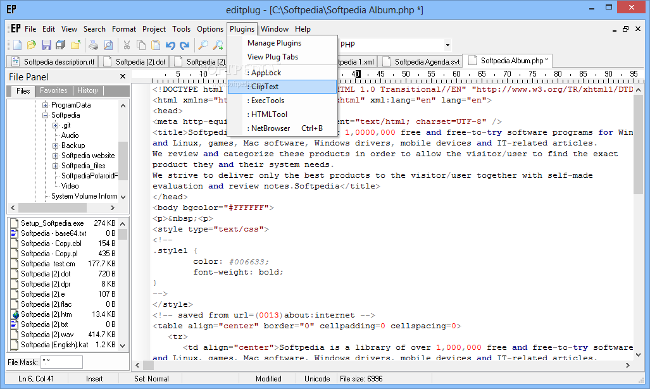
Task: Switch to the Favorites tab
Action: (53, 90)
